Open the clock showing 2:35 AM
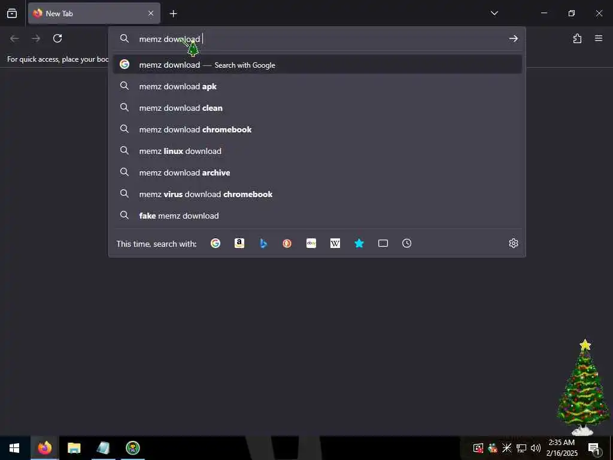 (x=562, y=448)
